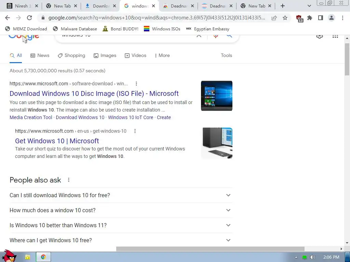The height and width of the screenshot is (262, 350).
Task: Expand 'Can I still download Windows 10 for free?'
Action: [121, 195]
